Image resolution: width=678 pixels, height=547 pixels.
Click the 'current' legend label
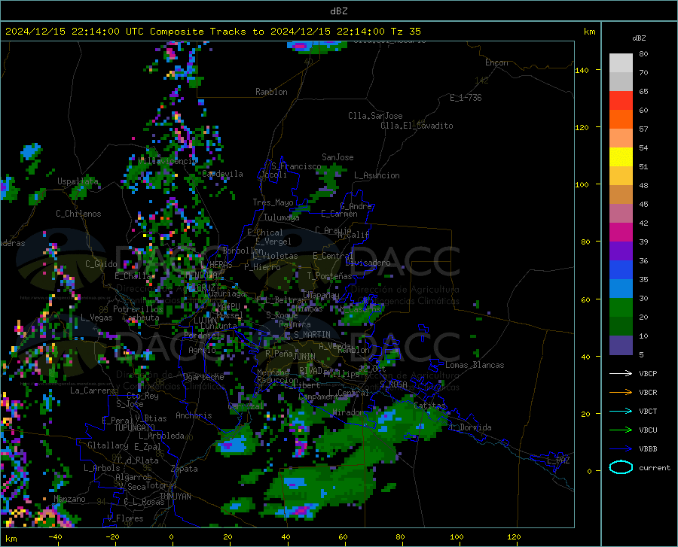click(655, 467)
